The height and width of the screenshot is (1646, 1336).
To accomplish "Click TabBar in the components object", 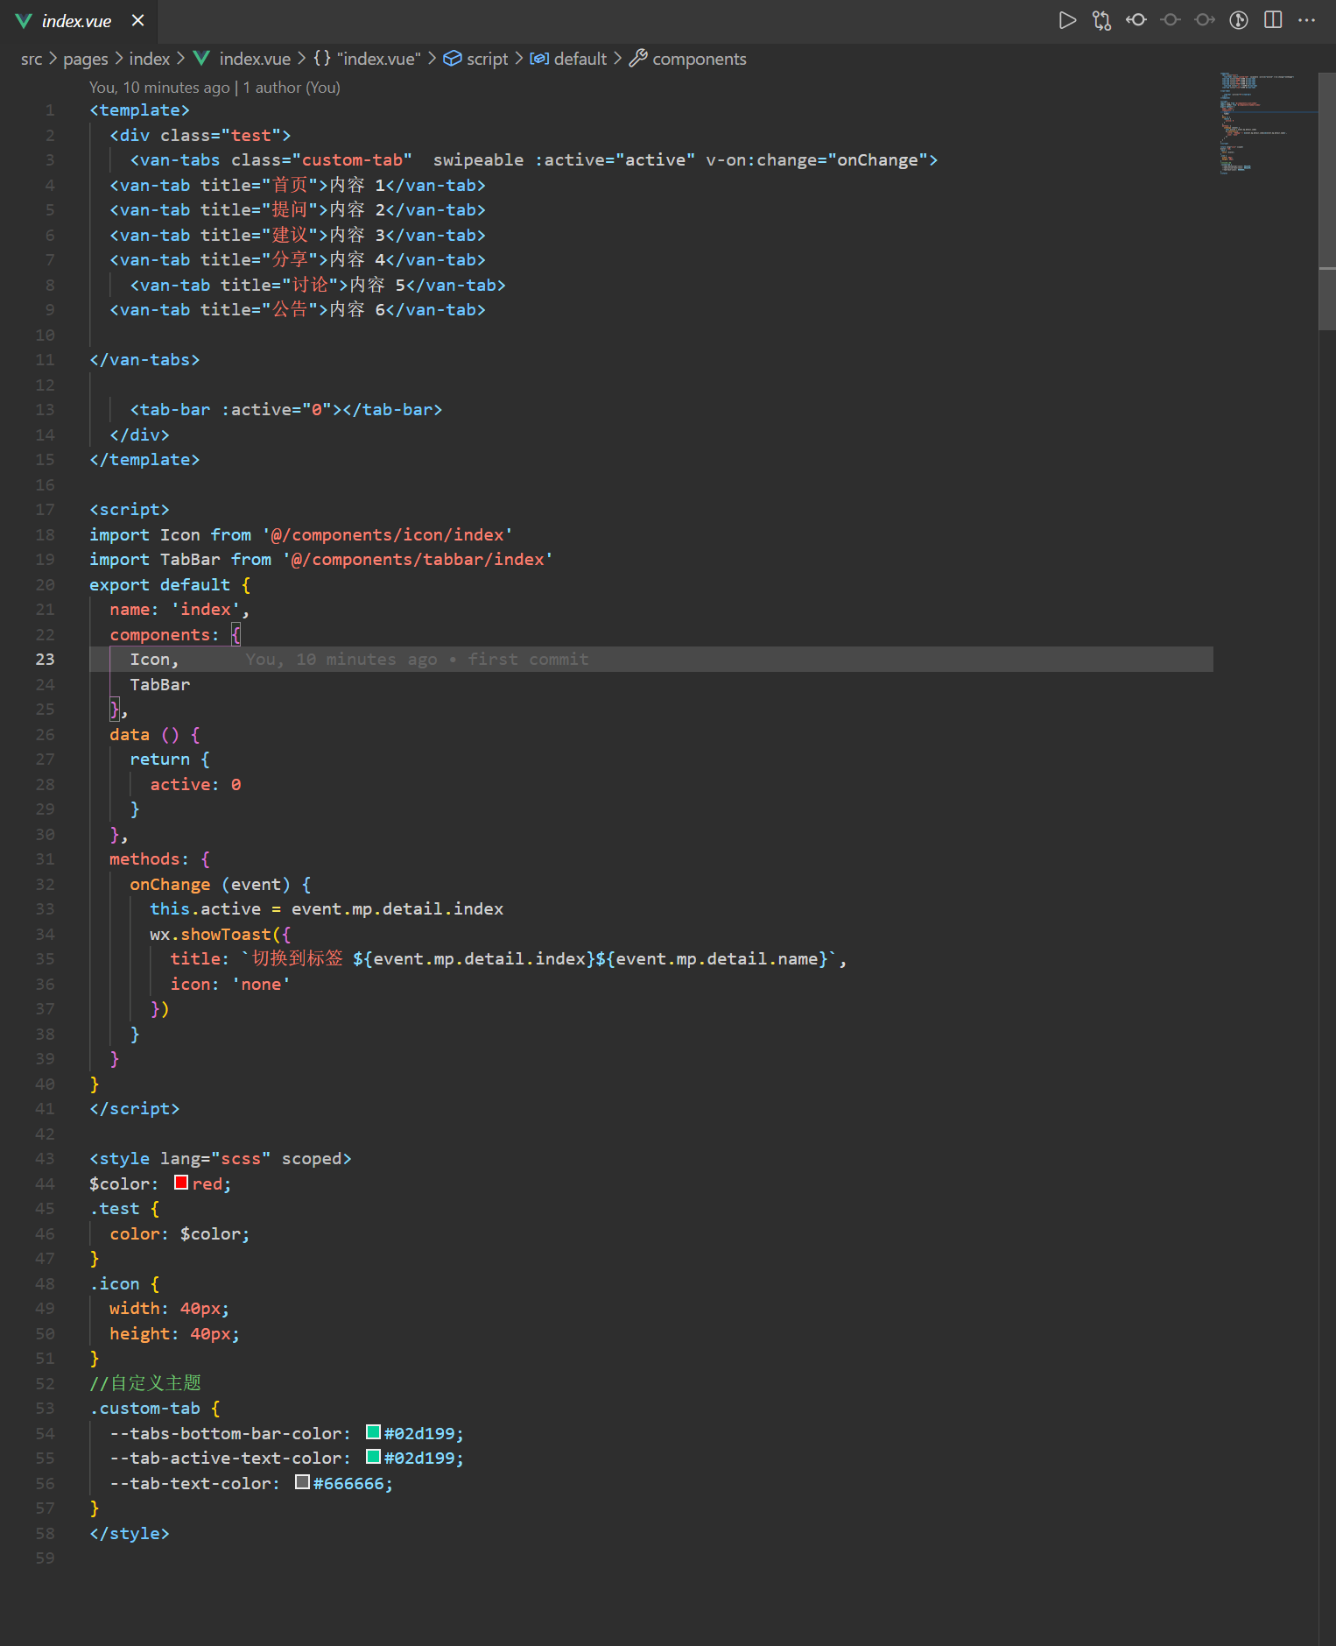I will click(159, 685).
